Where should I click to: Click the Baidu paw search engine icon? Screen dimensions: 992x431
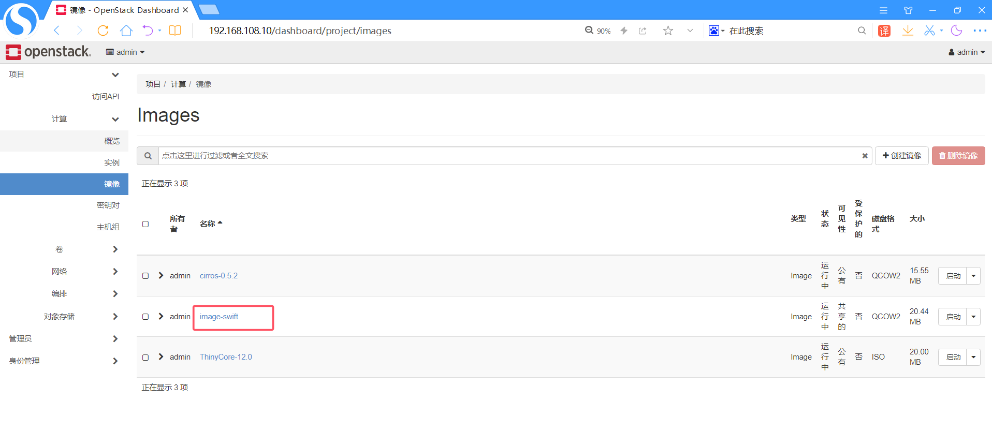click(713, 31)
